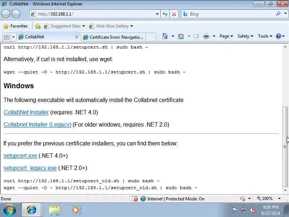Click the Print icon
The width and height of the screenshot is (289, 217).
pyautogui.click(x=206, y=37)
